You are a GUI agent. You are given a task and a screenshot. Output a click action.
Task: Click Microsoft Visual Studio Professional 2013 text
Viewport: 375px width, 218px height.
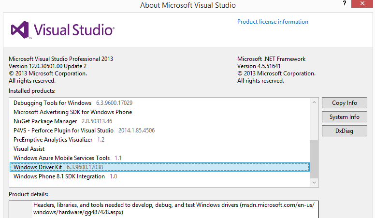coord(61,59)
